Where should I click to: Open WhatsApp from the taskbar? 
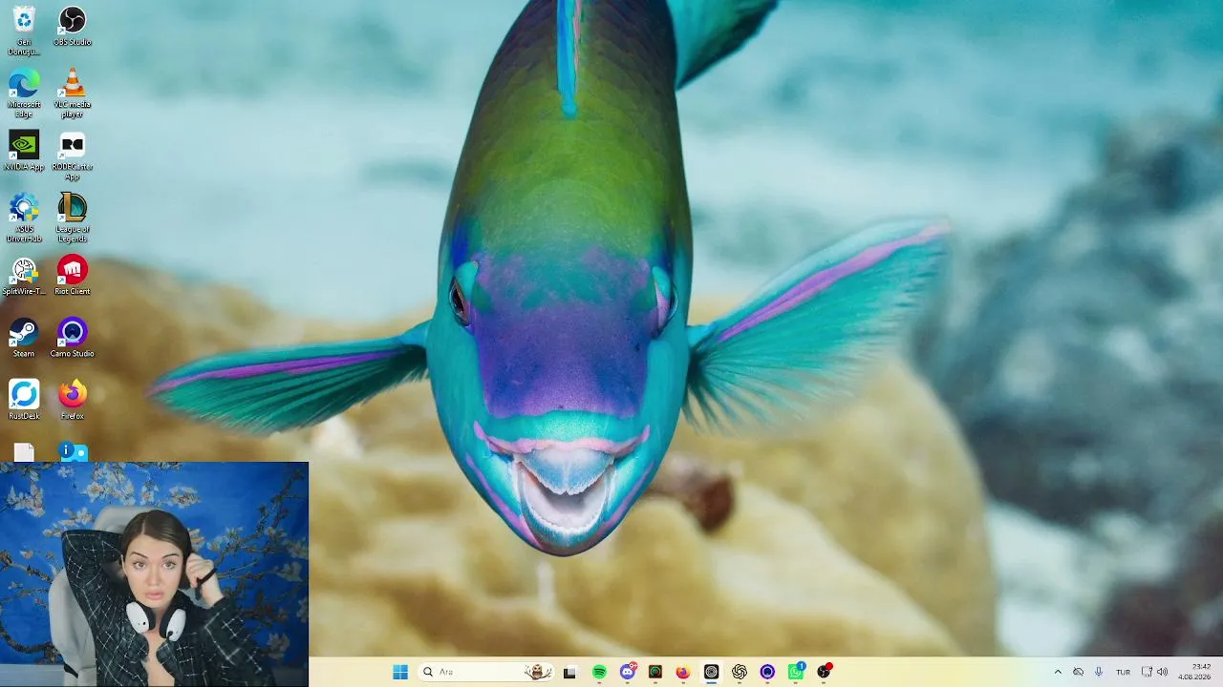coord(796,672)
